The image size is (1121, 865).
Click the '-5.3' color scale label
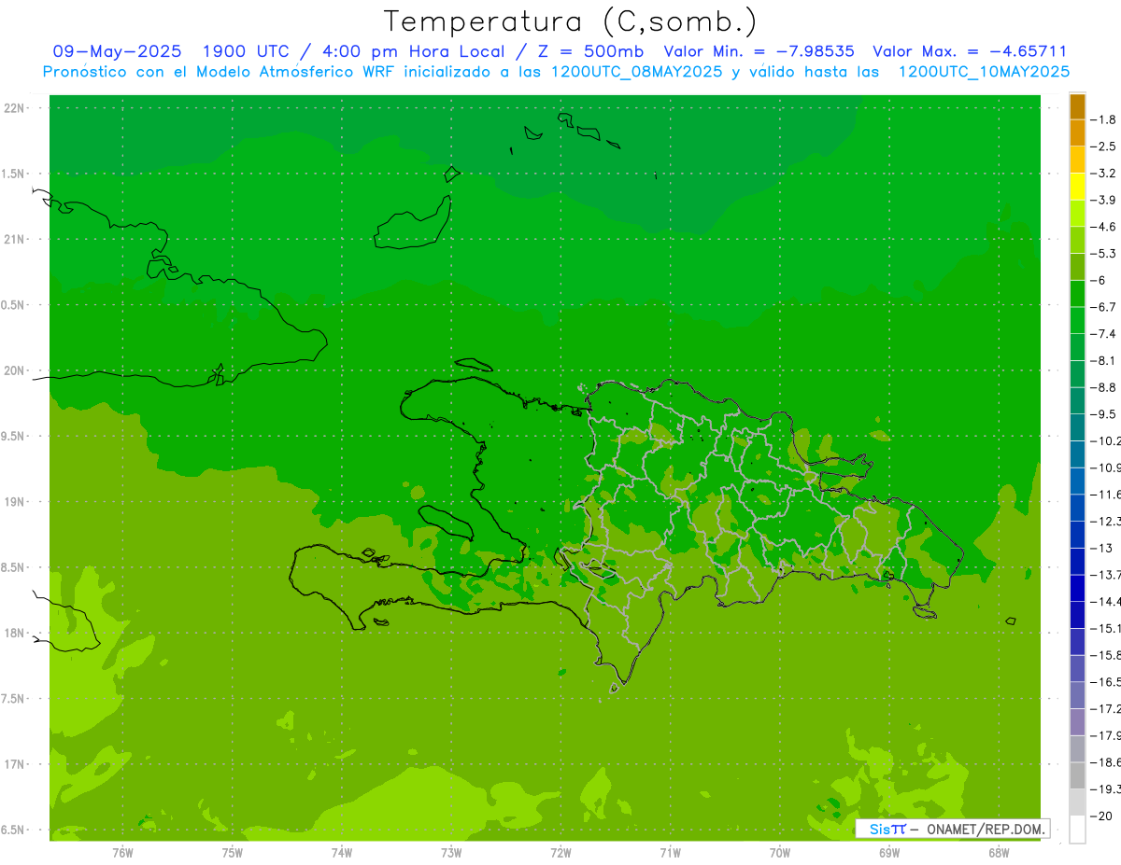(x=1103, y=254)
